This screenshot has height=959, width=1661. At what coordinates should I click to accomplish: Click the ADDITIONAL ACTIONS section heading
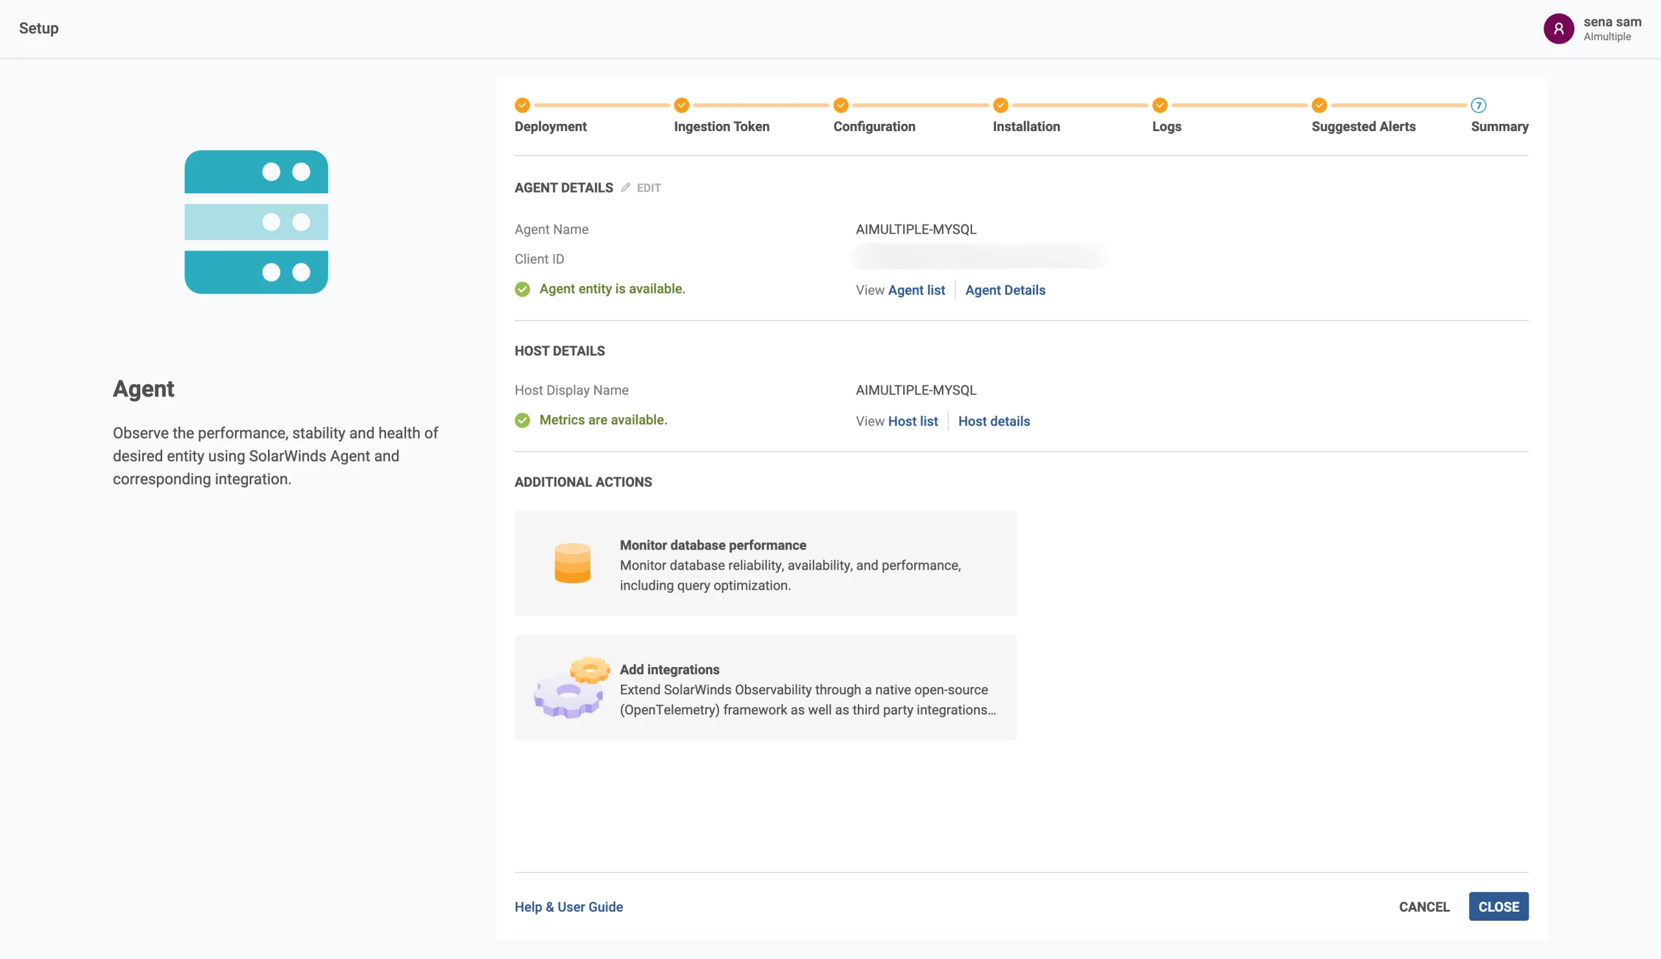tap(583, 482)
